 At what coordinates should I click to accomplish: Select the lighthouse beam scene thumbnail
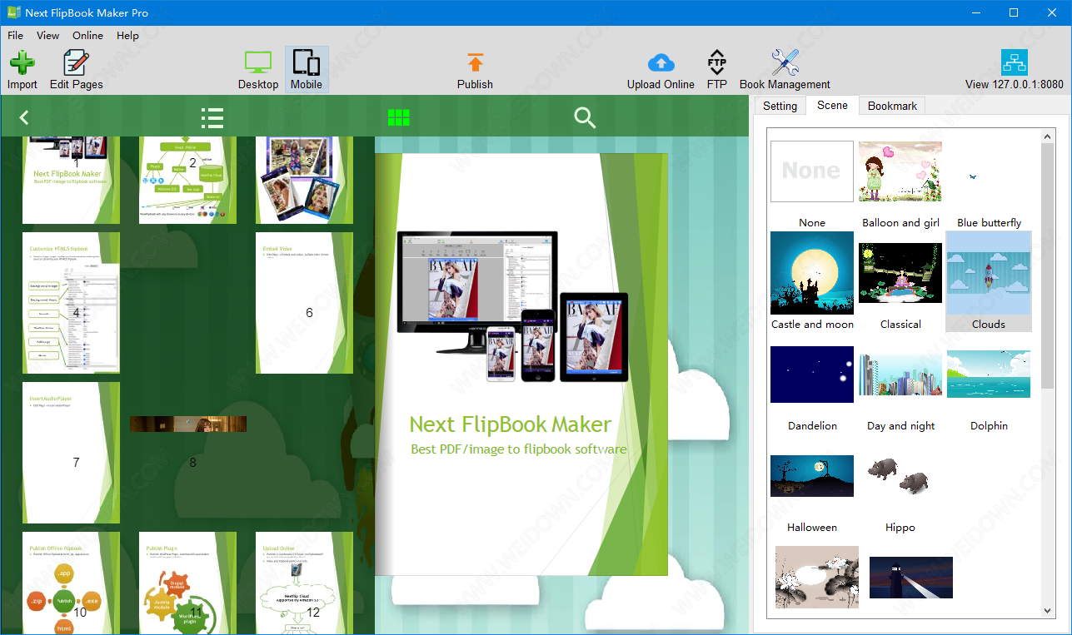911,578
